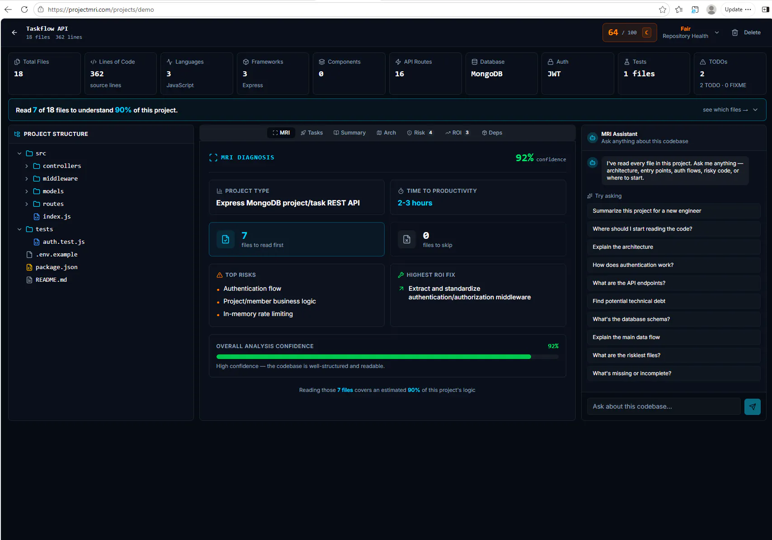Collapse the src folder
The width and height of the screenshot is (772, 540).
click(x=19, y=154)
